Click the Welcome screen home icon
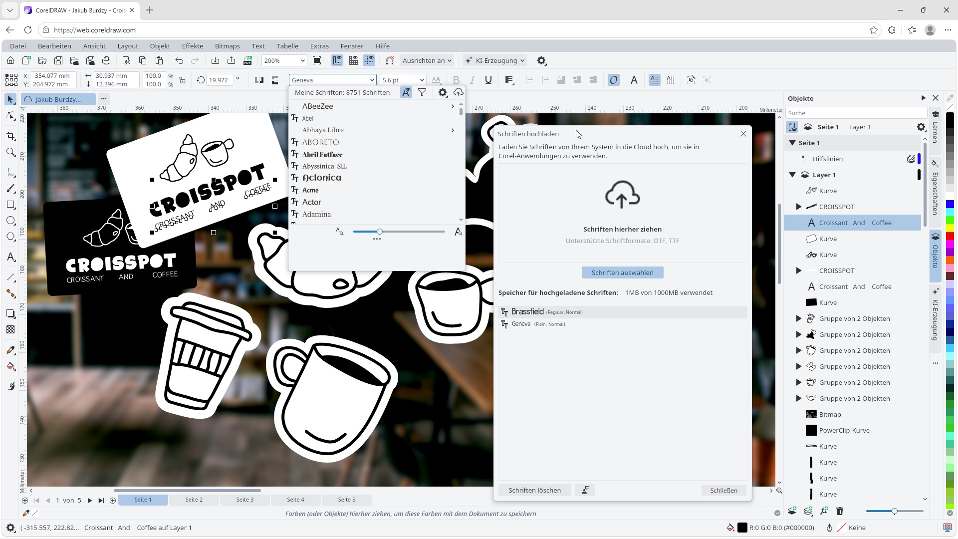This screenshot has width=958, height=539. pyautogui.click(x=10, y=61)
